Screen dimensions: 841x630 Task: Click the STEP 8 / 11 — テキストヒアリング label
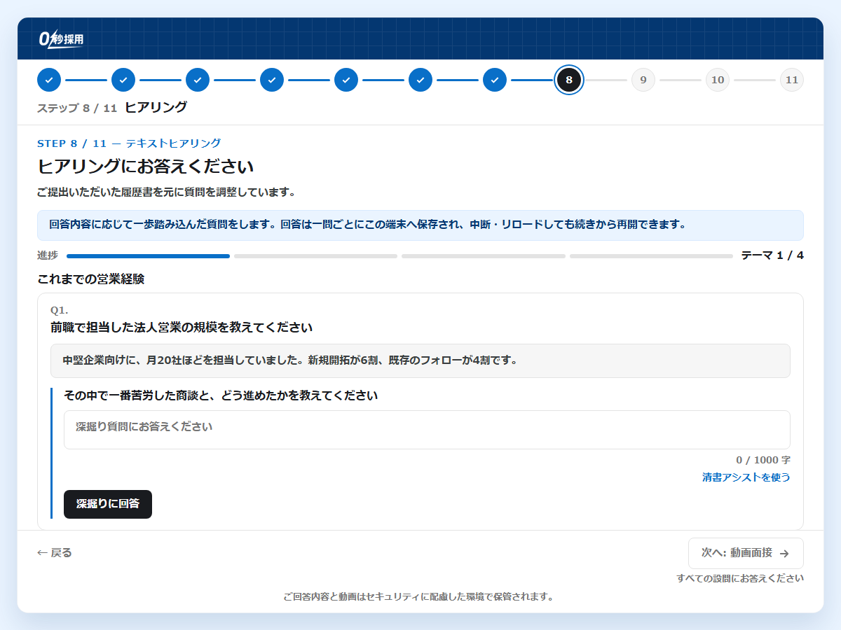coord(129,143)
